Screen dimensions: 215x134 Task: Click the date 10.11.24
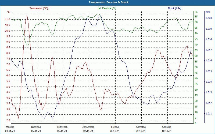(167, 131)
